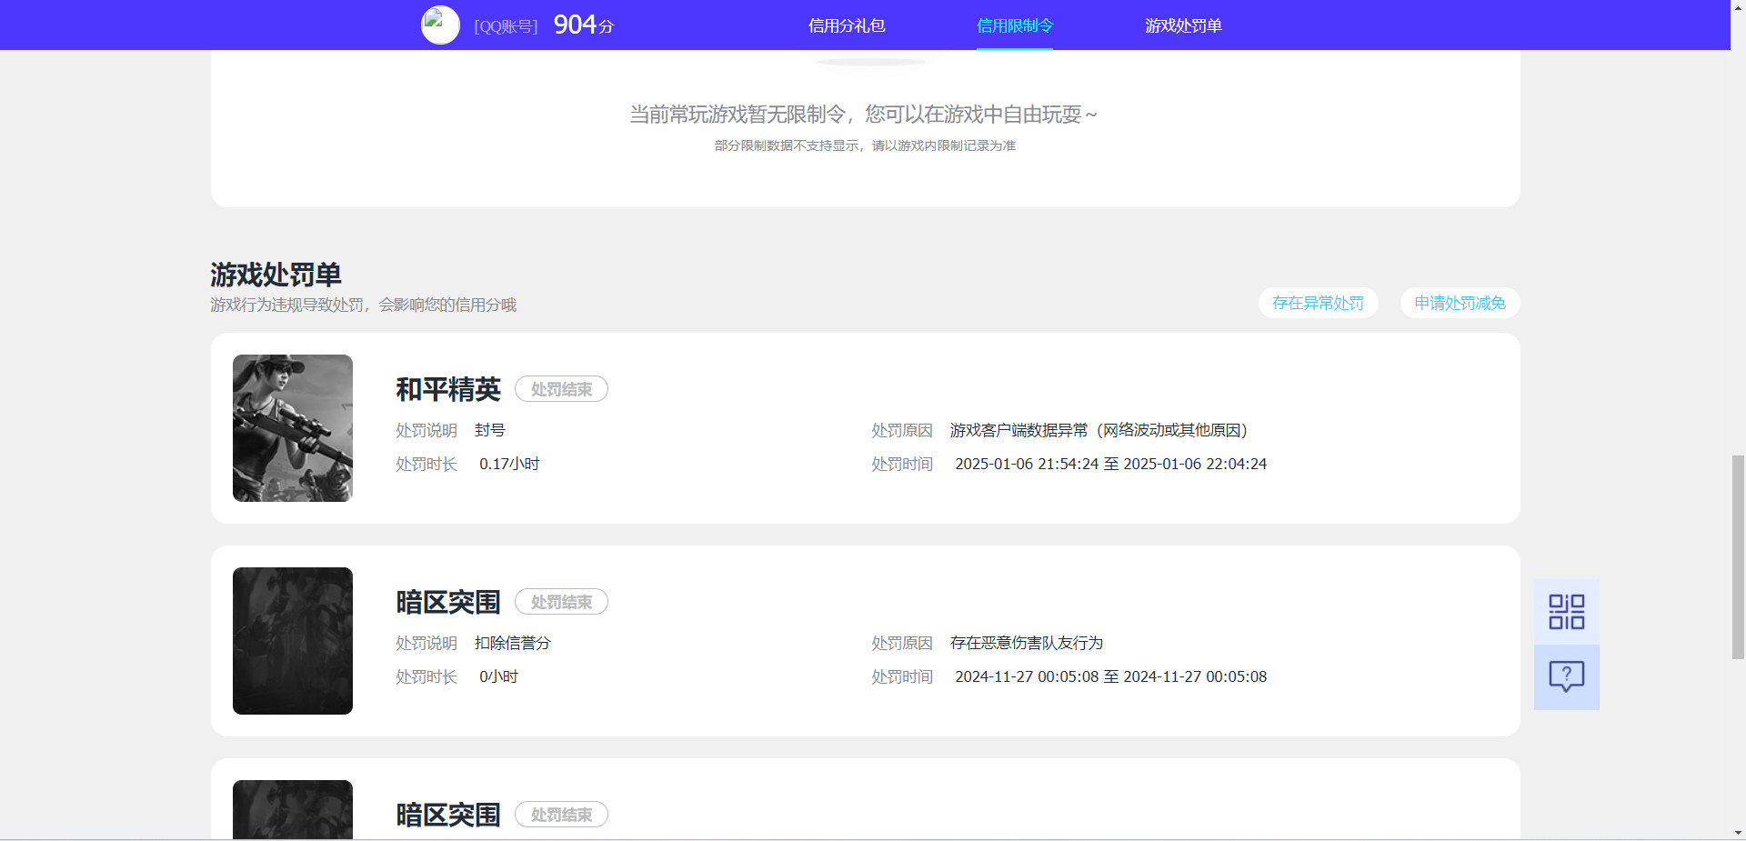Click 处罚结束 badge of bottom 暗区突围 card
1746x841 pixels.
561,815
